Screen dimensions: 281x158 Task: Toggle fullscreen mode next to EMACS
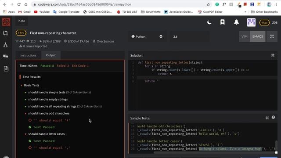[x=272, y=36]
